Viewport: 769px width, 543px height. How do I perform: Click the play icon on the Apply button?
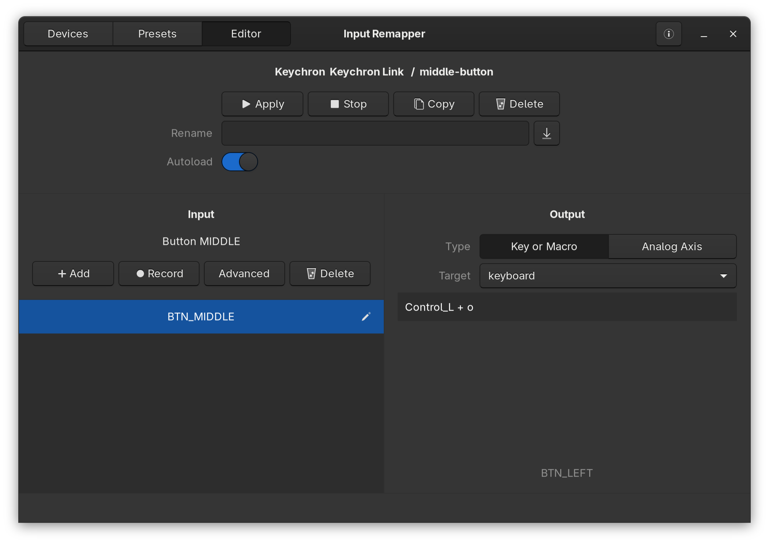(246, 104)
